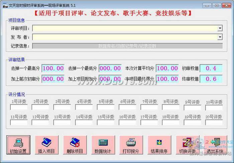This screenshot has width=234, height=163.
Task: Click the 结果排序 sort results button
Action: (x=159, y=145)
